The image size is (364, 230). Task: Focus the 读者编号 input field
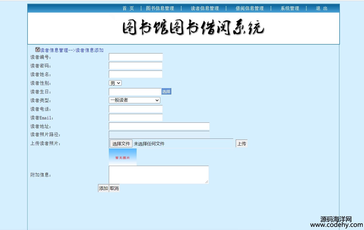pyautogui.click(x=136, y=57)
